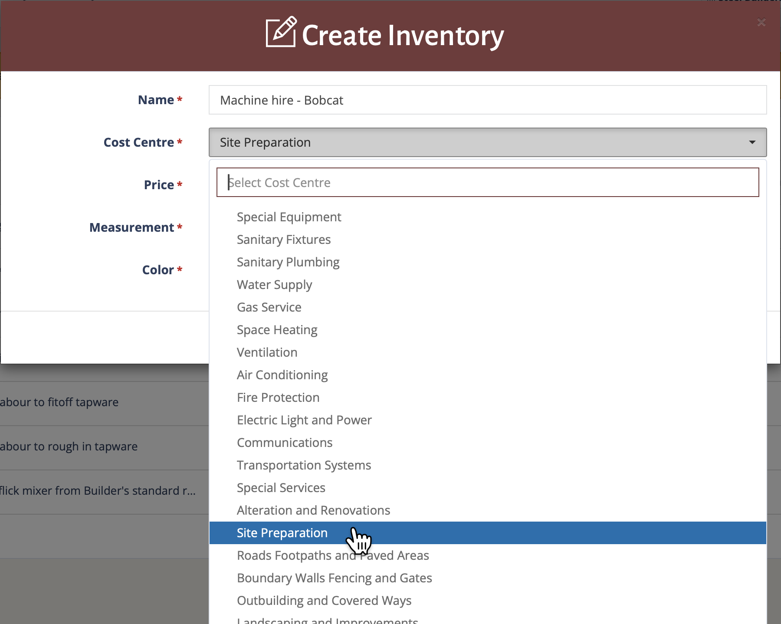
Task: Select Boundary Walls Fencing and Gates
Action: click(x=334, y=578)
